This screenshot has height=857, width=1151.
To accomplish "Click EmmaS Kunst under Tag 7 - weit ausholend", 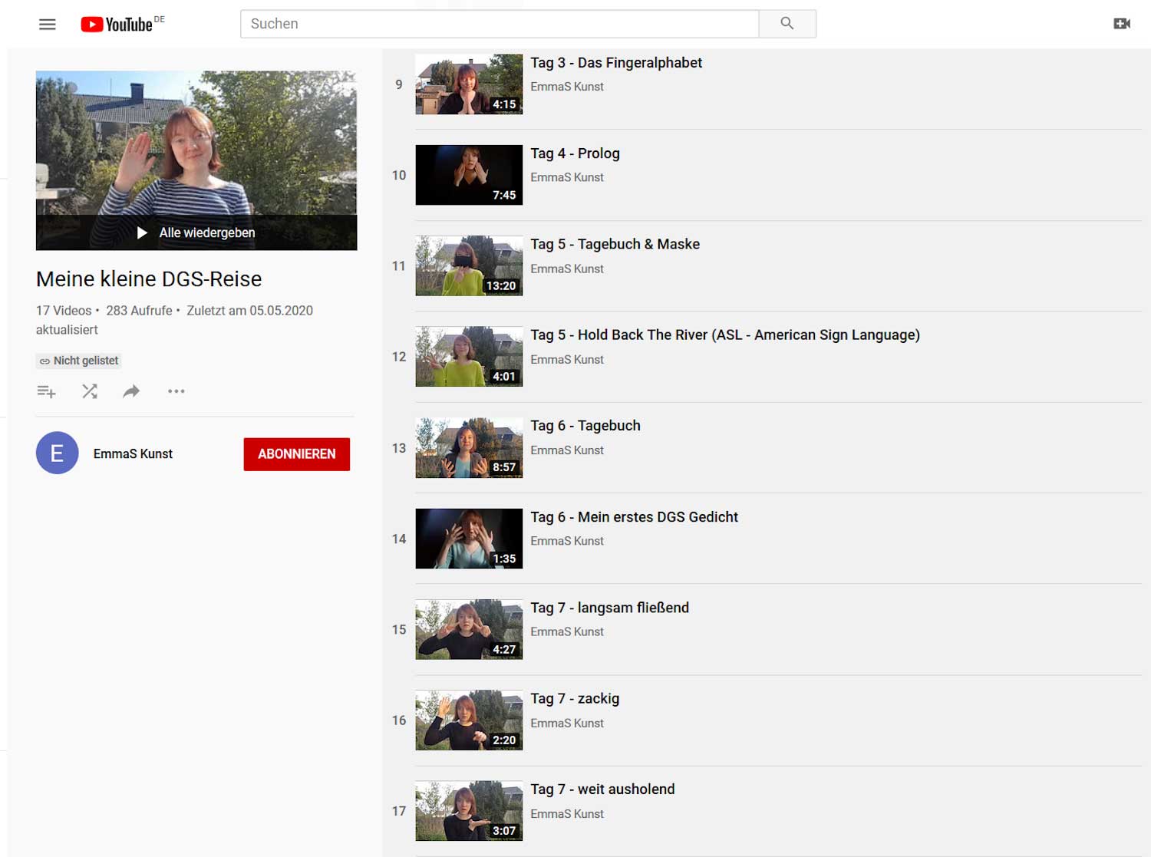I will [567, 813].
